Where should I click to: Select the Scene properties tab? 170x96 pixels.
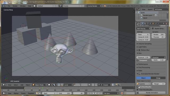148,24
